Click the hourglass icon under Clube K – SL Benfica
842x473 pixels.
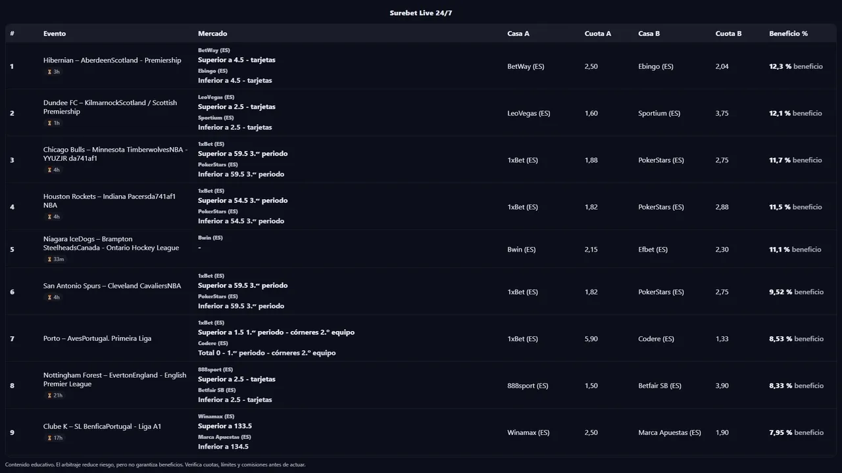(49, 438)
